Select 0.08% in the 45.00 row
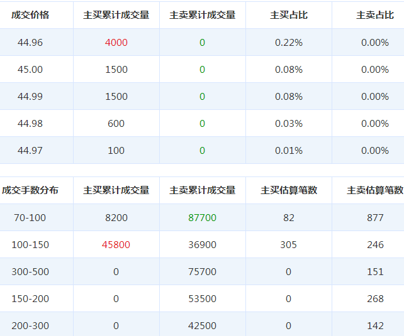404x336 pixels. [x=289, y=70]
